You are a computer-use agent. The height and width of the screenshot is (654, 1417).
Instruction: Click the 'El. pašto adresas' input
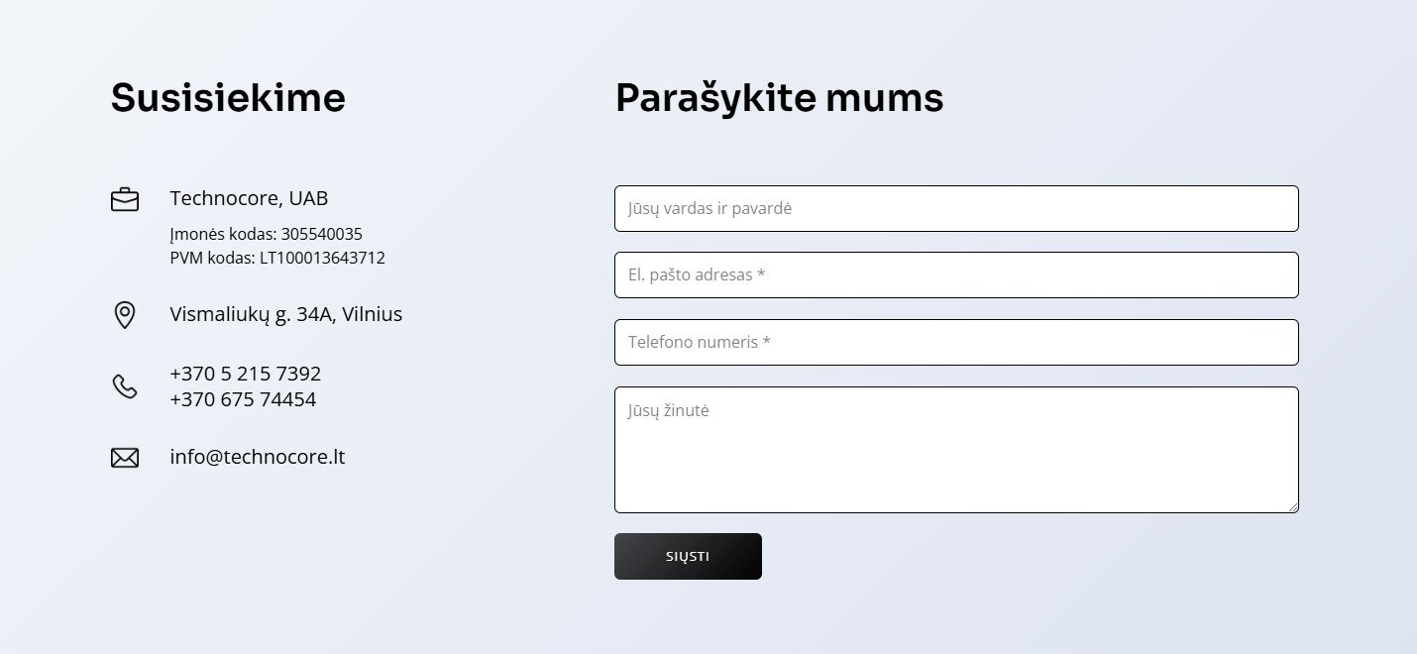(x=956, y=275)
